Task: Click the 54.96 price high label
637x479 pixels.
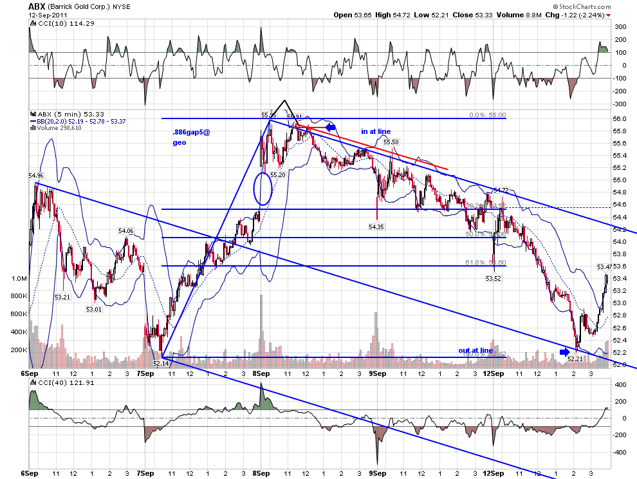Action: pos(36,175)
